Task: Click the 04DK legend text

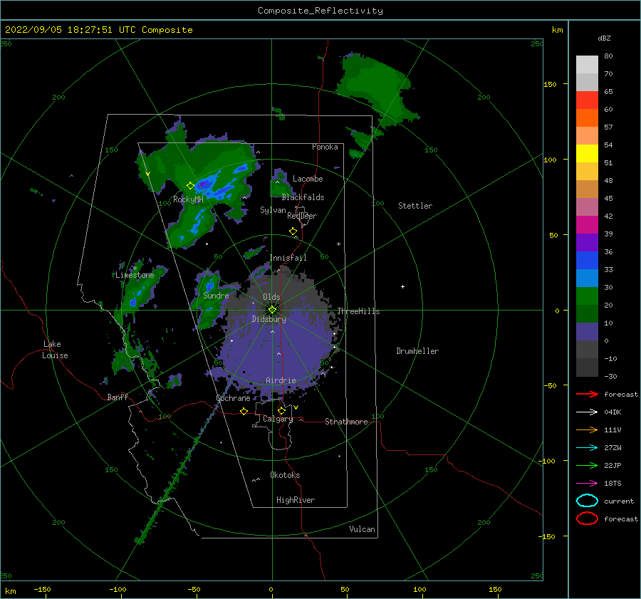Action: (613, 412)
